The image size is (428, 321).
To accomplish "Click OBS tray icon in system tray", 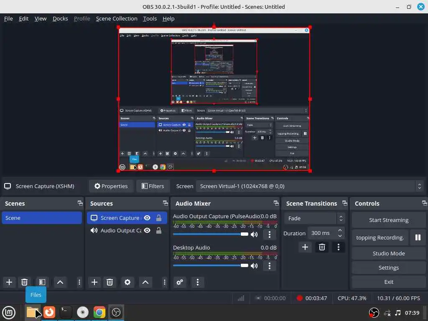I will 374,313.
